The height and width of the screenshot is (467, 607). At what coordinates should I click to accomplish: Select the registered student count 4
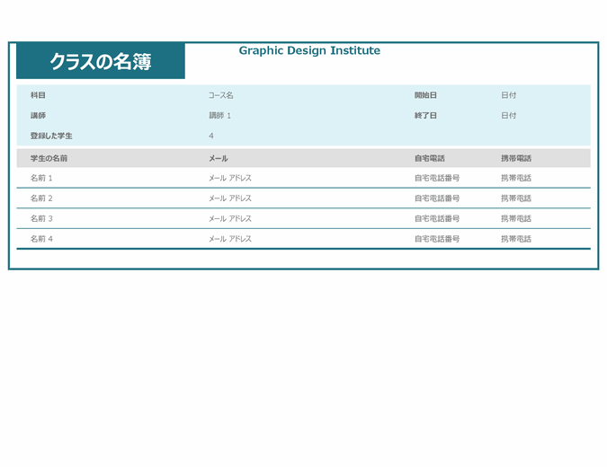[x=211, y=136]
